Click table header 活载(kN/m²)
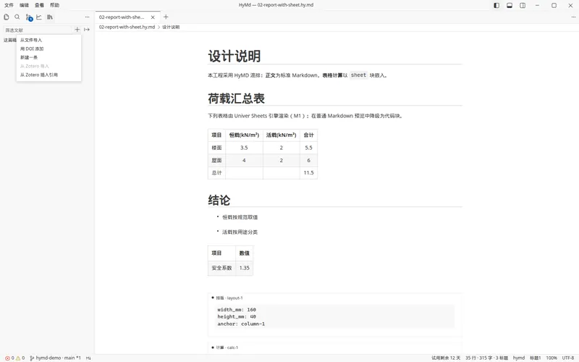579x362 pixels. 282,135
